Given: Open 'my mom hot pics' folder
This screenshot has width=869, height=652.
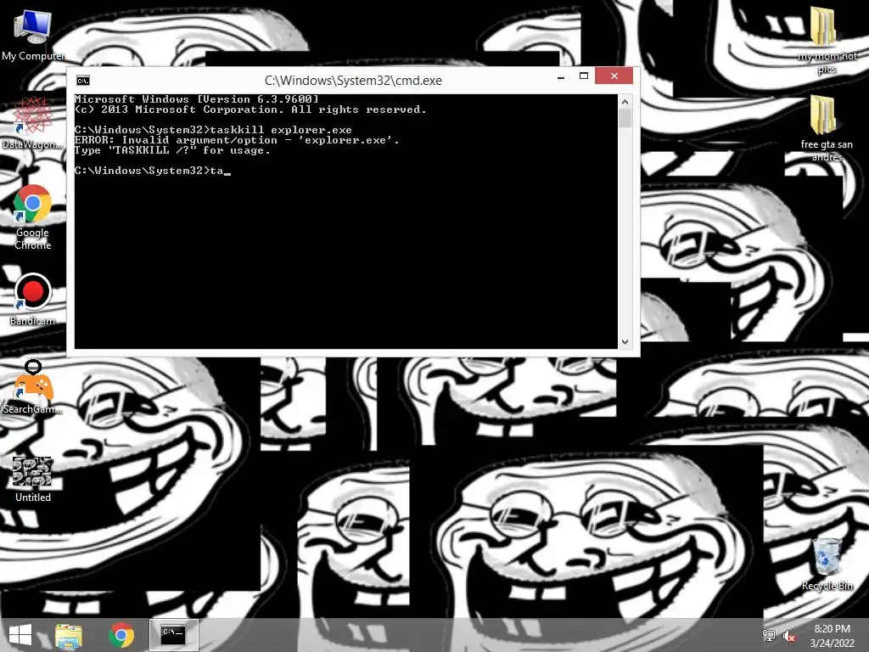Looking at the screenshot, I should click(x=827, y=39).
